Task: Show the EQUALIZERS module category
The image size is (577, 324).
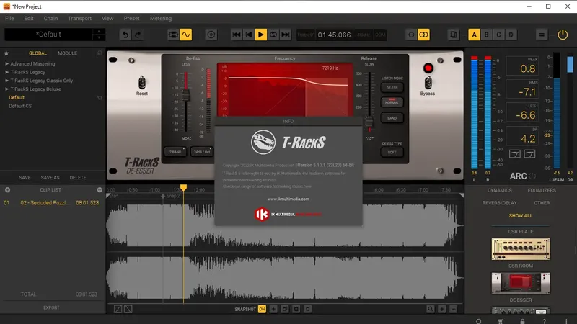Action: click(x=542, y=190)
